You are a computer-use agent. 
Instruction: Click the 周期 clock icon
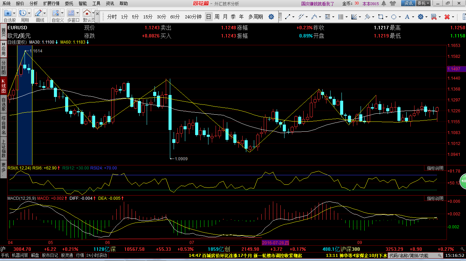coord(23,13)
